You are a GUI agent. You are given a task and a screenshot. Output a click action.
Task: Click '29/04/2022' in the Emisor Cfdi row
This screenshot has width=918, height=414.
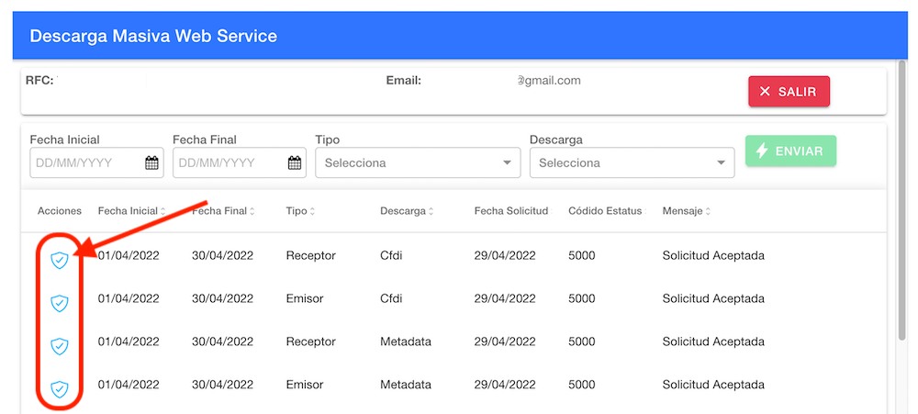505,298
